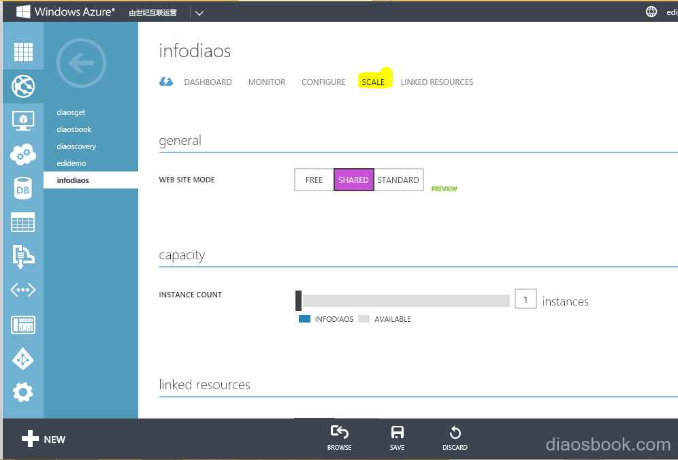Open the language globe menu
678x460 pixels.
(x=651, y=12)
